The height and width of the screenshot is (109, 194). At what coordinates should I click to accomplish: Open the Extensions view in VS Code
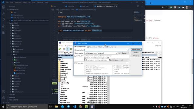tap(4, 32)
